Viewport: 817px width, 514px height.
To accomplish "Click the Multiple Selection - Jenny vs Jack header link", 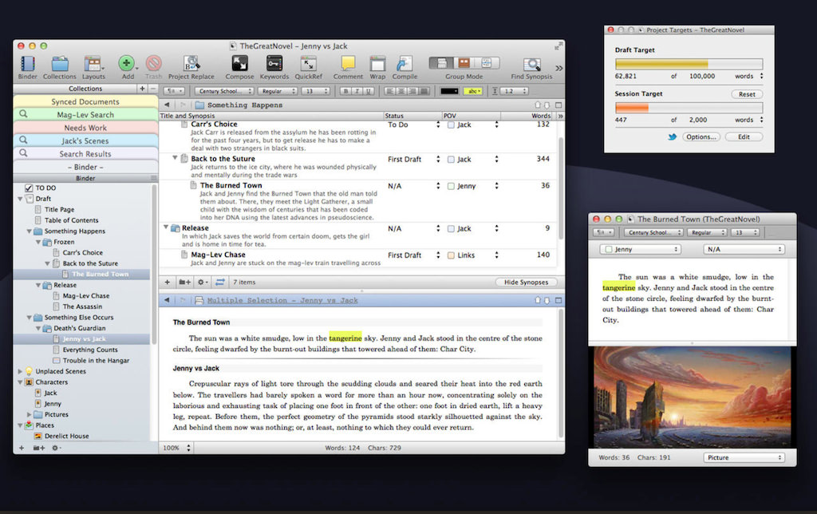I will point(282,300).
